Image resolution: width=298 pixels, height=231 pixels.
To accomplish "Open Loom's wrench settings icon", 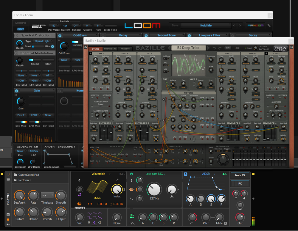I will (269, 26).
